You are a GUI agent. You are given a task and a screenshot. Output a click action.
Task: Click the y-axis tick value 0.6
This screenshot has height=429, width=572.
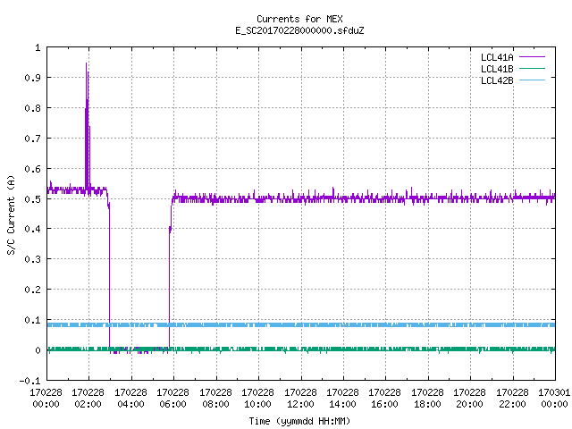pyautogui.click(x=32, y=169)
